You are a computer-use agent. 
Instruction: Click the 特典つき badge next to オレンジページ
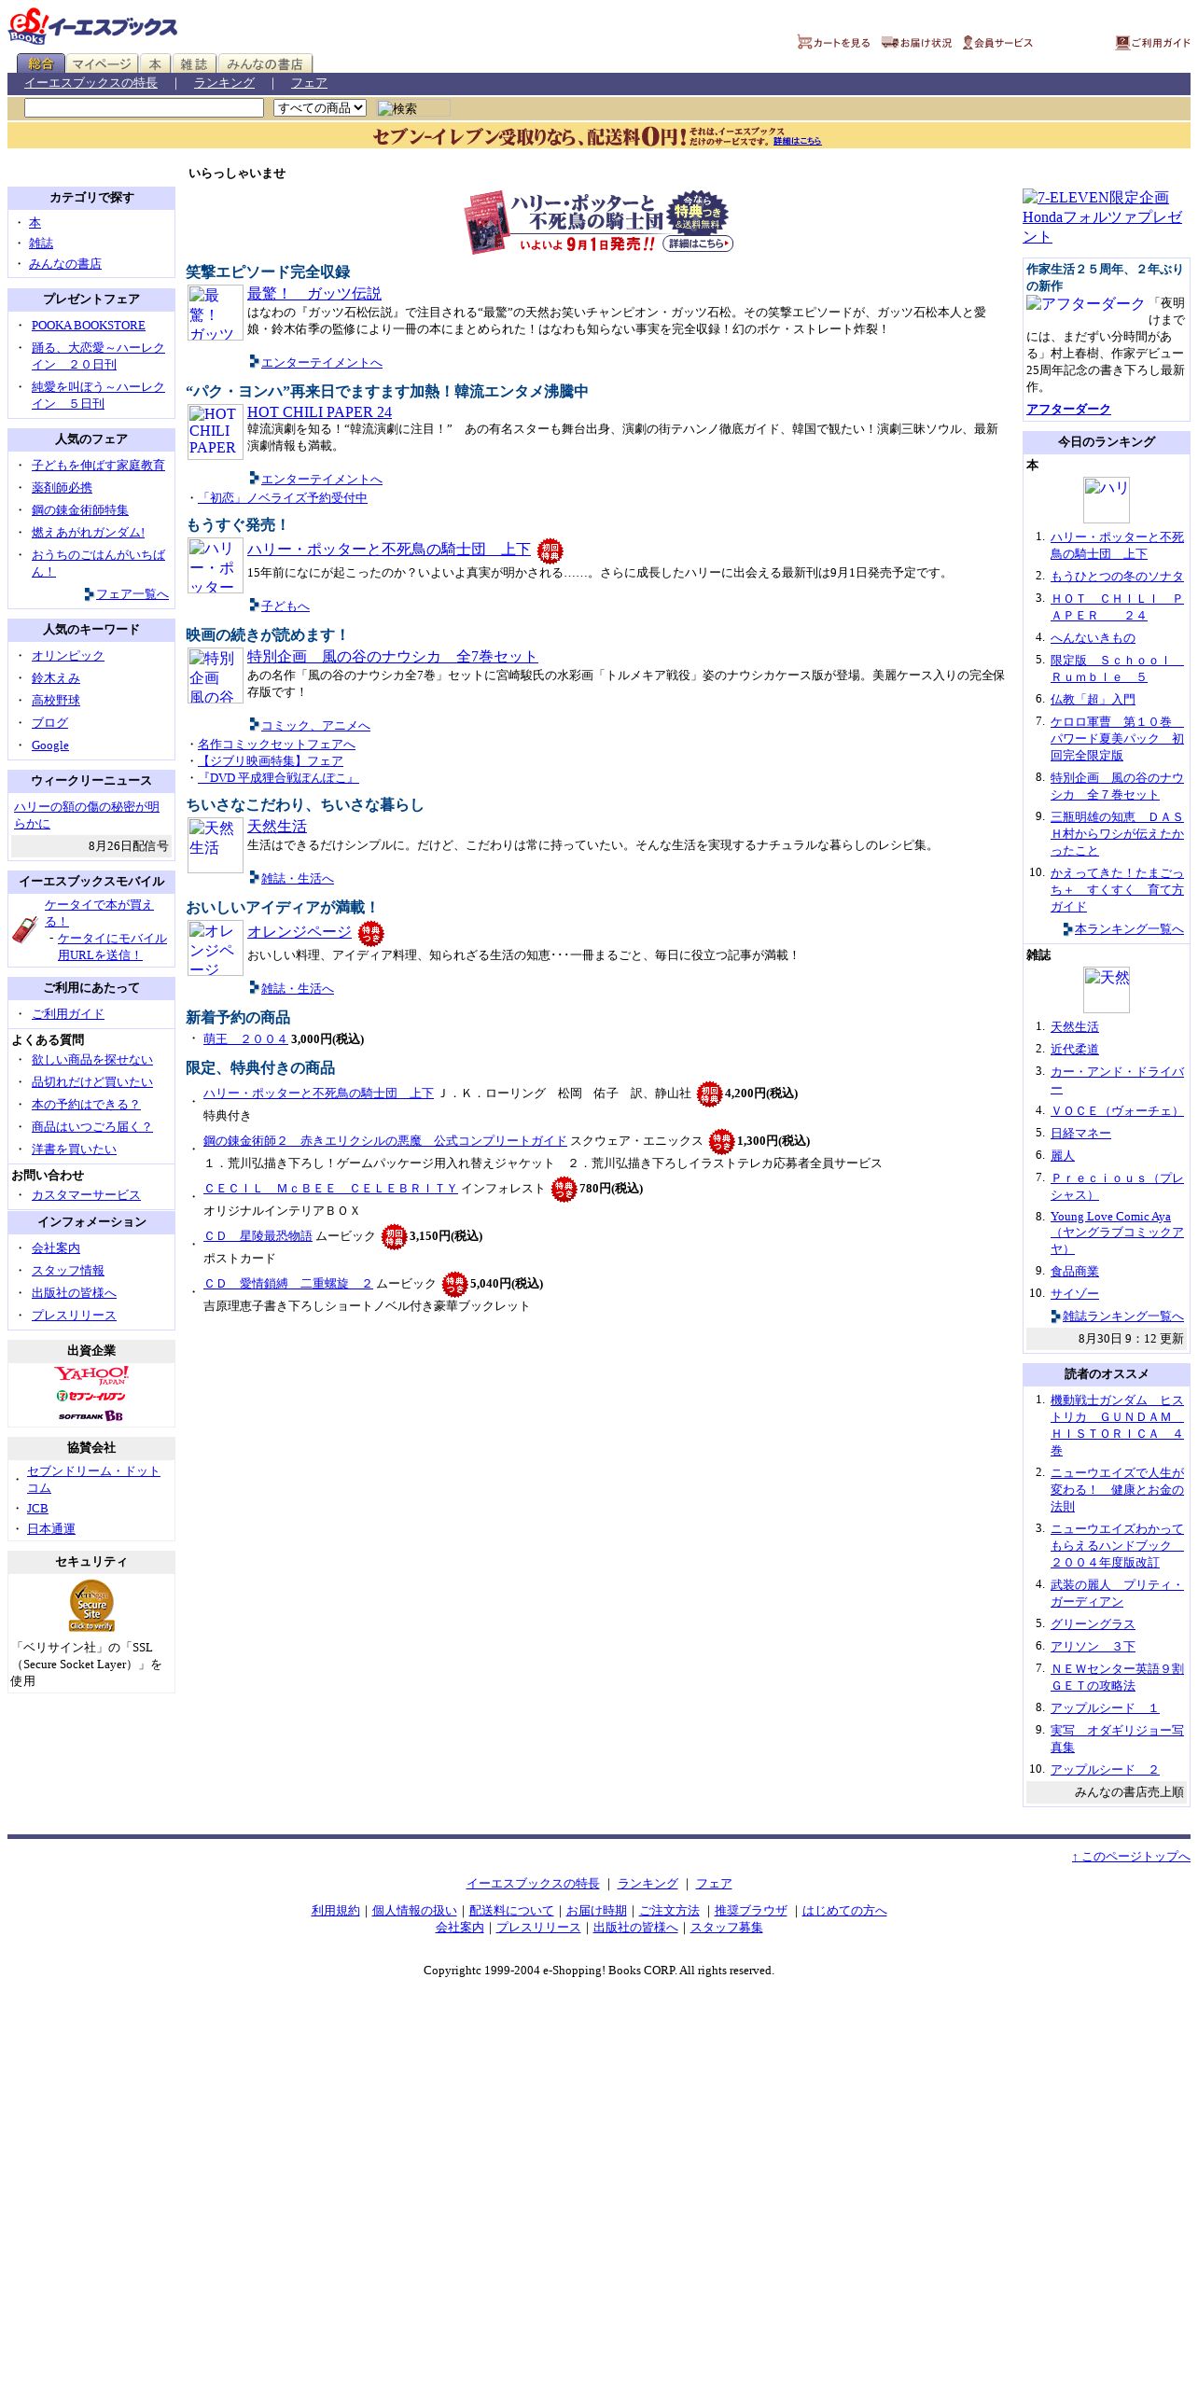pyautogui.click(x=370, y=933)
